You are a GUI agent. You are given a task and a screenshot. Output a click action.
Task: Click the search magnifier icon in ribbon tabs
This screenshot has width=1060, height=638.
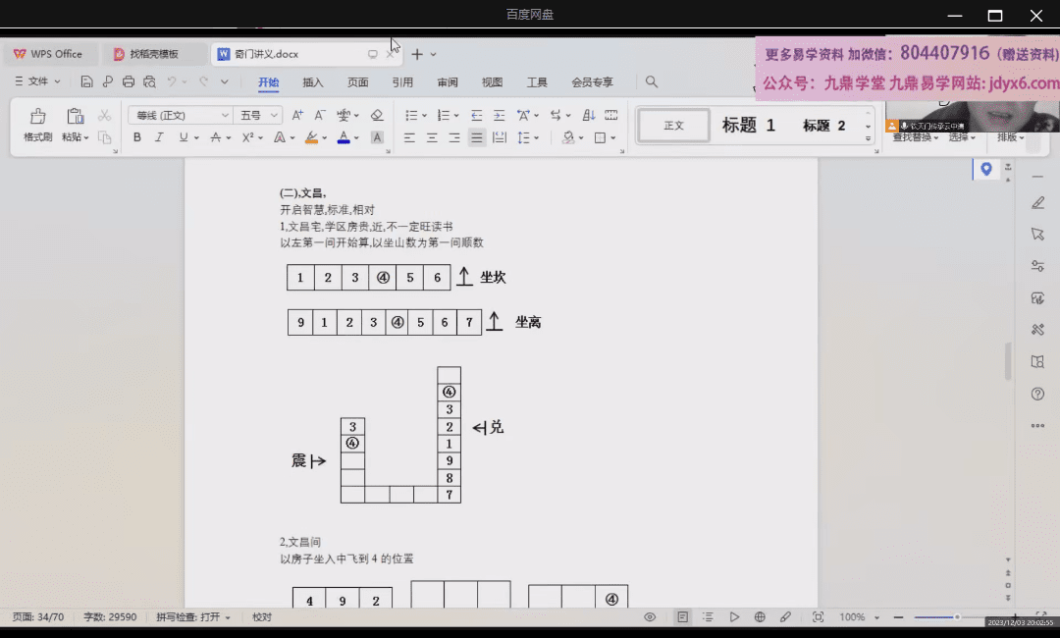tap(652, 82)
